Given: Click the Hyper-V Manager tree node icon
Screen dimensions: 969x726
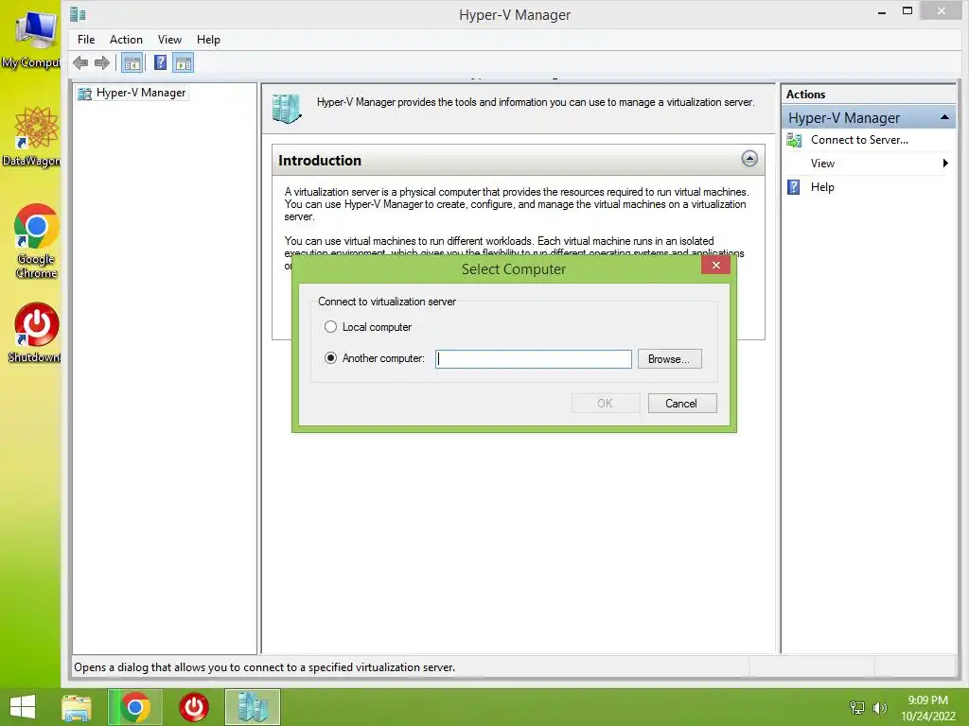Looking at the screenshot, I should point(84,94).
